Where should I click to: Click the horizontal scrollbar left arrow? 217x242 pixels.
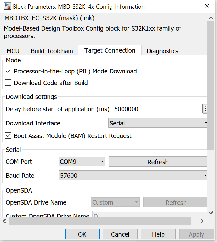pyautogui.click(x=4, y=221)
